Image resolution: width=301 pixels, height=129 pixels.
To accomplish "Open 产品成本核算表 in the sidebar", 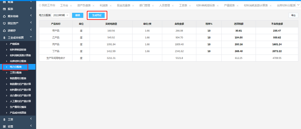I will pos(18,112).
